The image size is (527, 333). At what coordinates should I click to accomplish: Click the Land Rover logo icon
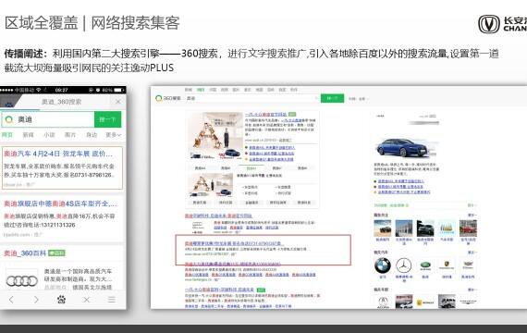[425, 265]
